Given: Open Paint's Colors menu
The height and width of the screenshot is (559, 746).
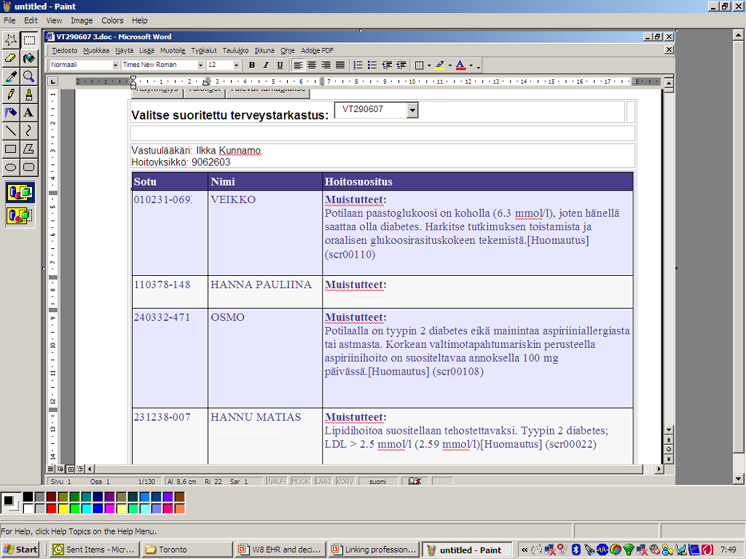Looking at the screenshot, I should click(112, 20).
